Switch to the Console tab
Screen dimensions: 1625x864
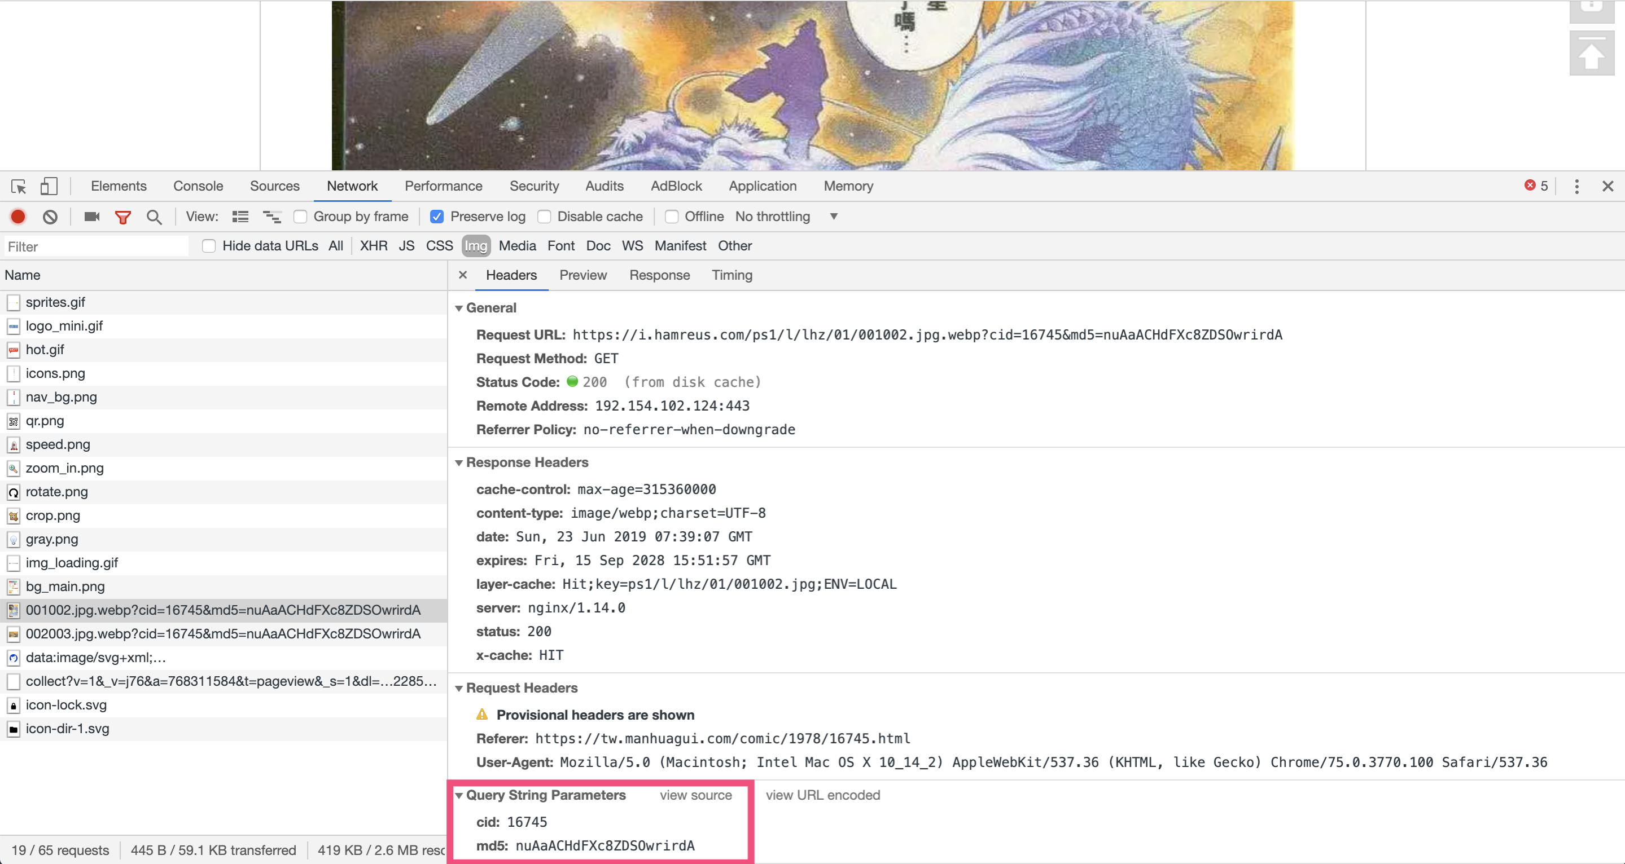click(198, 186)
